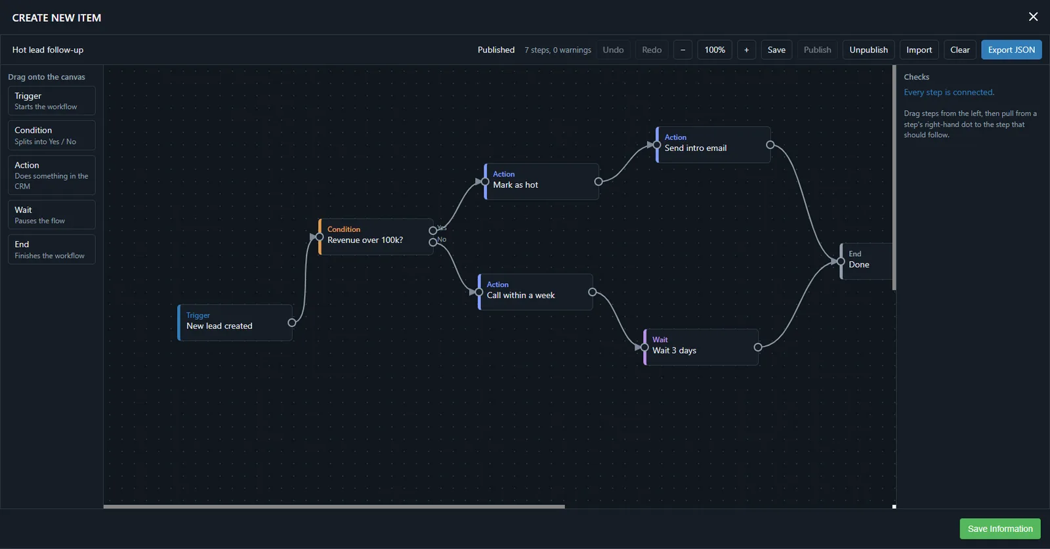This screenshot has width=1050, height=549.
Task: Click the Publish button
Action: (817, 50)
